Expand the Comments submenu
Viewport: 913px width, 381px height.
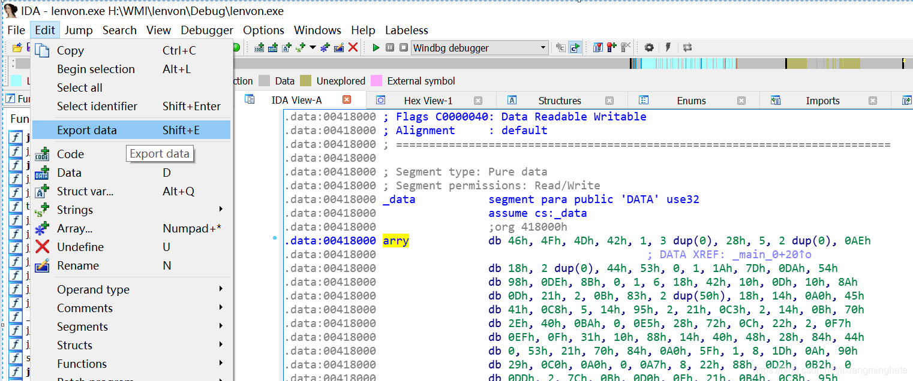coord(131,308)
